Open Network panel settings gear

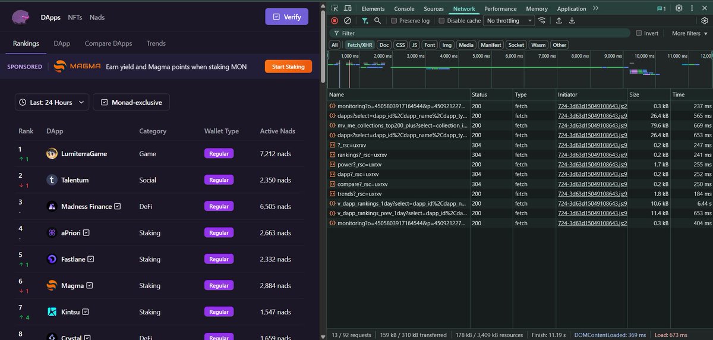point(705,20)
